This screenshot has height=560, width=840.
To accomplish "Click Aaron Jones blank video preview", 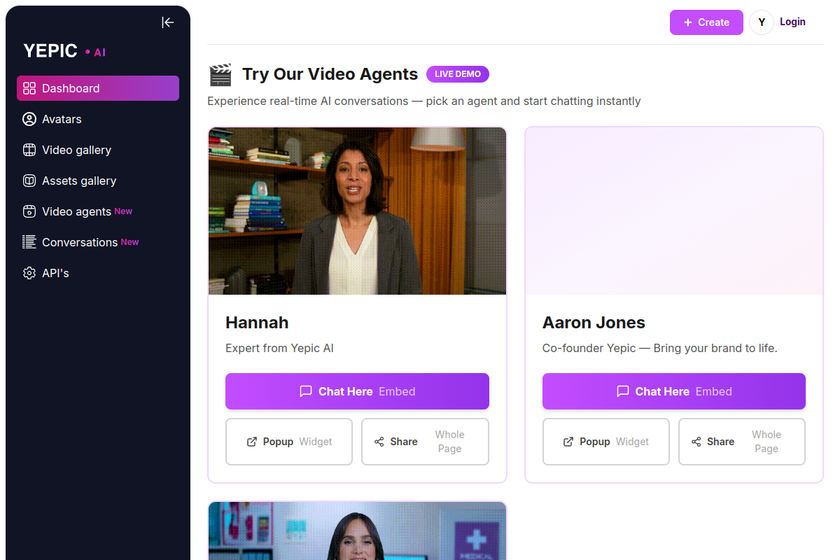I will click(x=674, y=211).
